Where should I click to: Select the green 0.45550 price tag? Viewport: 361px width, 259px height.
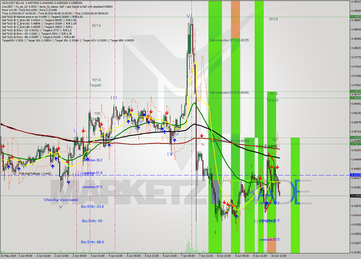pos(355,137)
